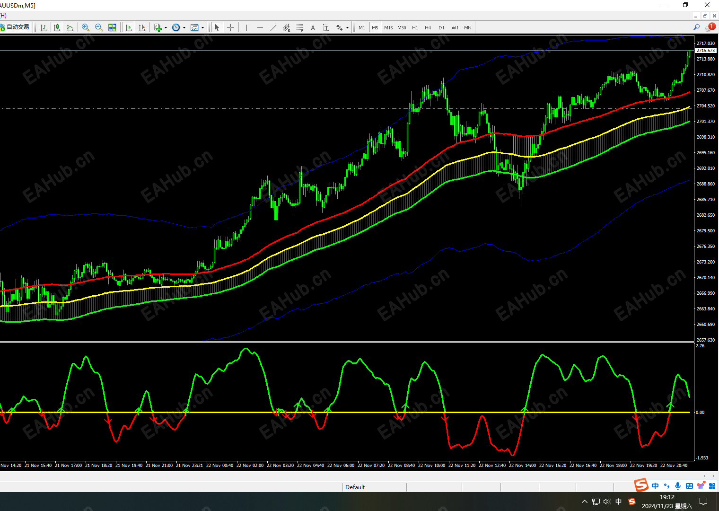Click the 22 Nov 10:00 time axis label
This screenshot has width=719, height=511.
click(431, 466)
